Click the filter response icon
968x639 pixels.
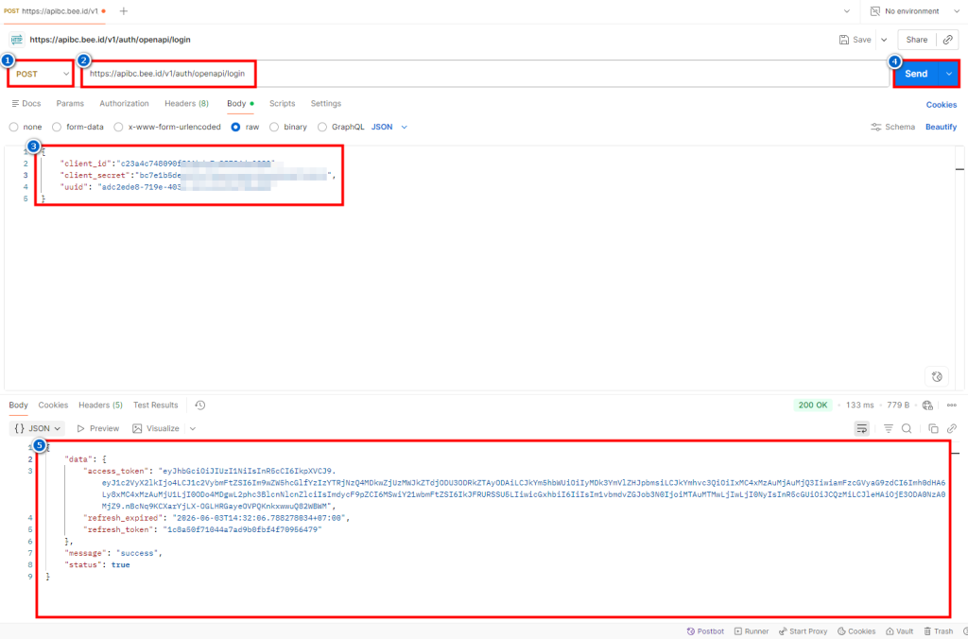[x=889, y=428]
